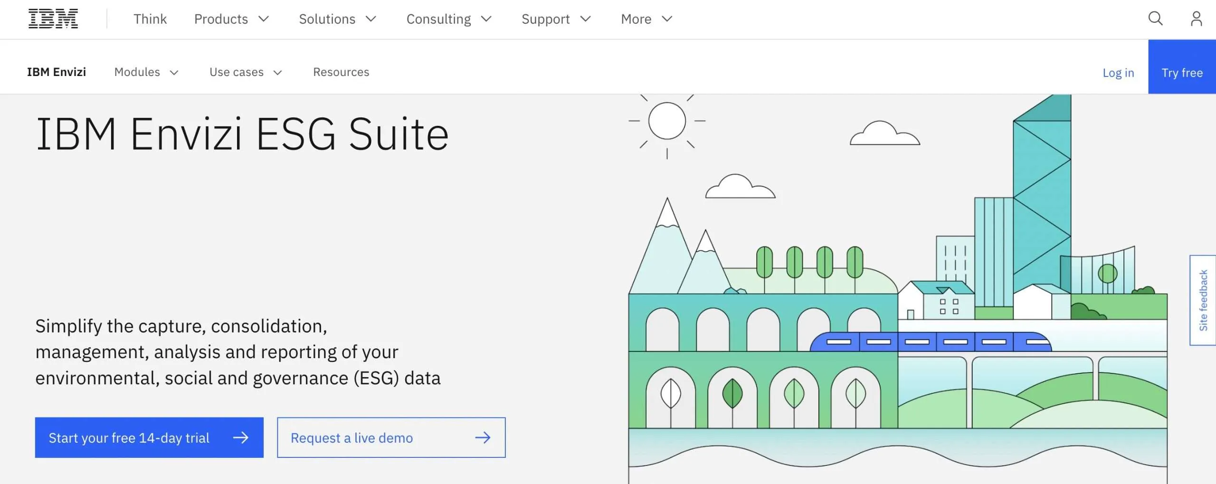
Task: Expand the More dropdown chevron
Action: click(667, 19)
